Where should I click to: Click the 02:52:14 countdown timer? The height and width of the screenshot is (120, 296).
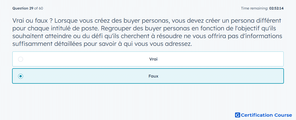click(x=276, y=8)
